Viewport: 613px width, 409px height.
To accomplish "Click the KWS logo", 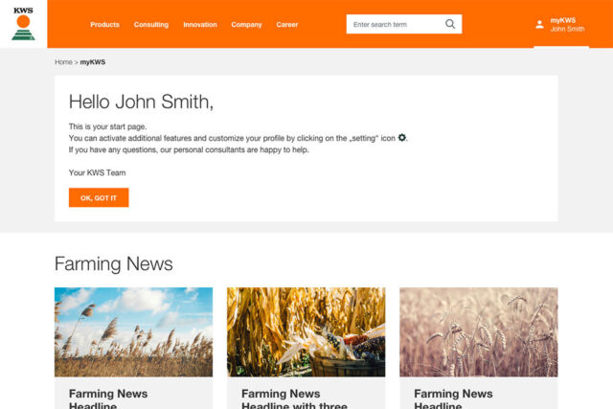I will [x=22, y=24].
